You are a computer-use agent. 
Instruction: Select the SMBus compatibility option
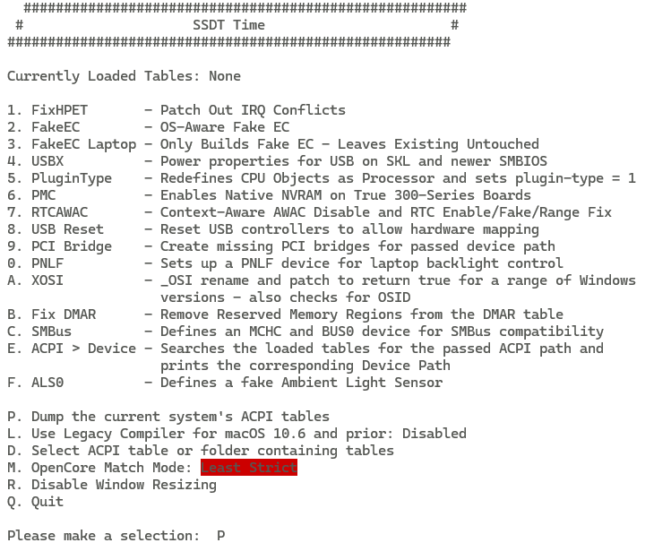(x=305, y=332)
